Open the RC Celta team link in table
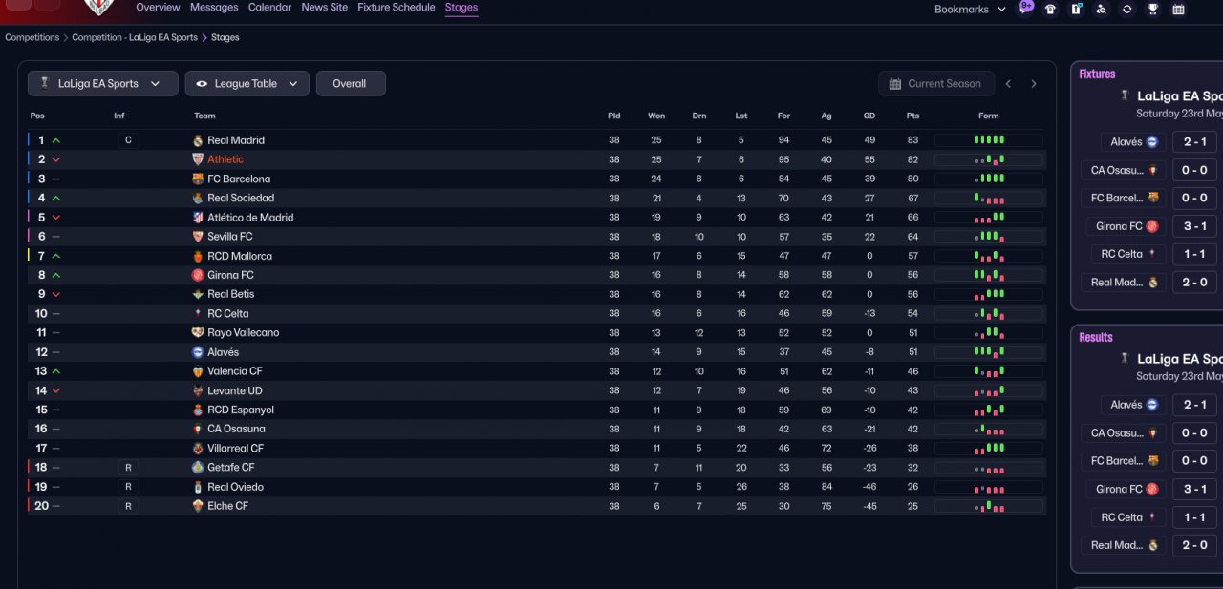Viewport: 1223px width, 589px height. tap(228, 313)
